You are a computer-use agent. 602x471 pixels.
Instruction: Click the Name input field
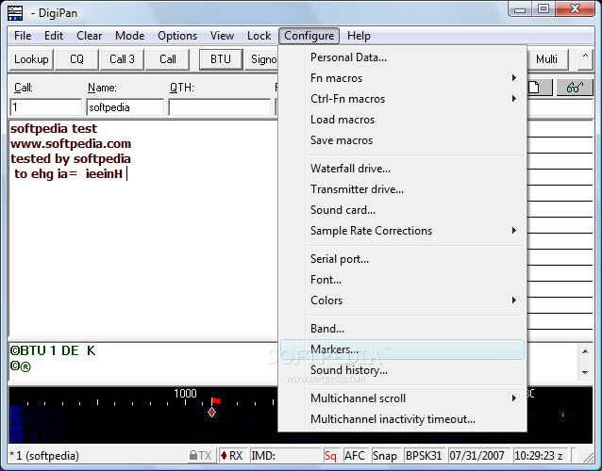coord(125,107)
